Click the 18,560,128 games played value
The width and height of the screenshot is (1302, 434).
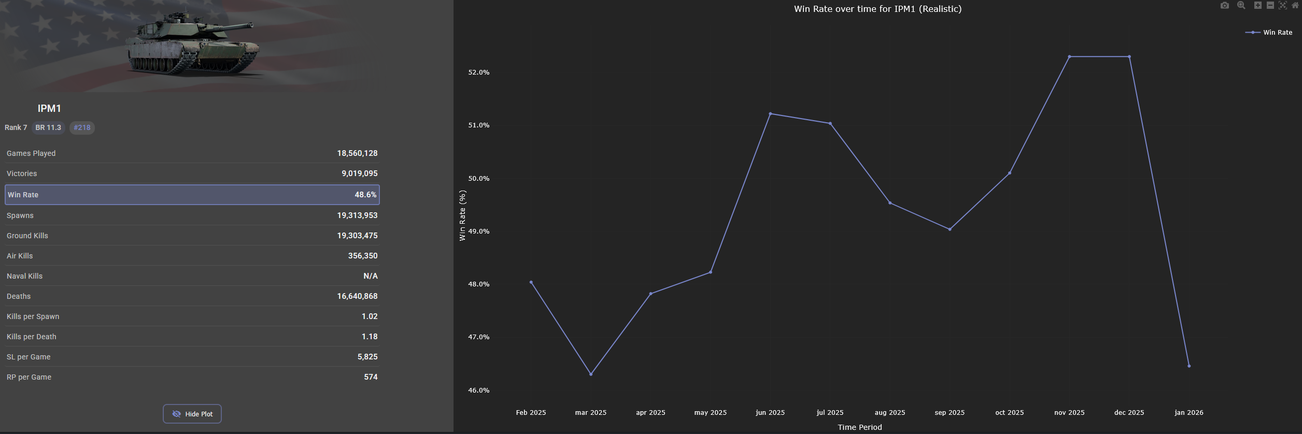click(358, 153)
